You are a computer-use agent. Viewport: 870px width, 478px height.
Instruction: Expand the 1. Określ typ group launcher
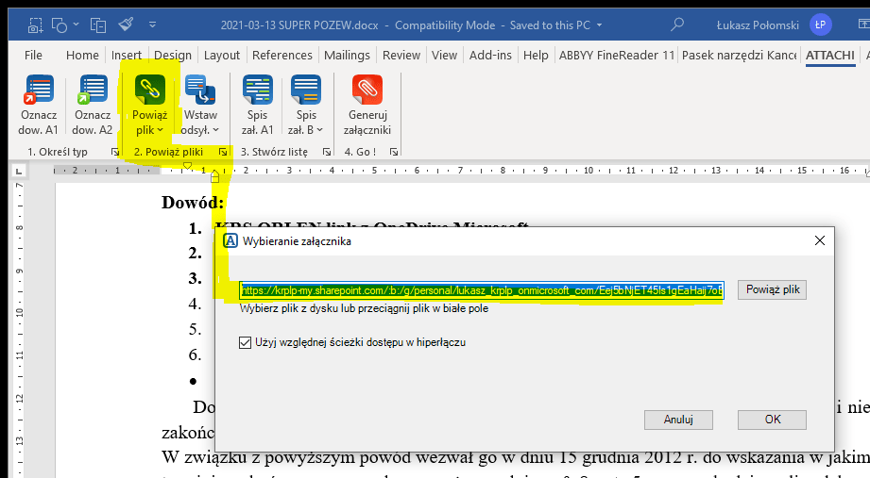pos(114,152)
